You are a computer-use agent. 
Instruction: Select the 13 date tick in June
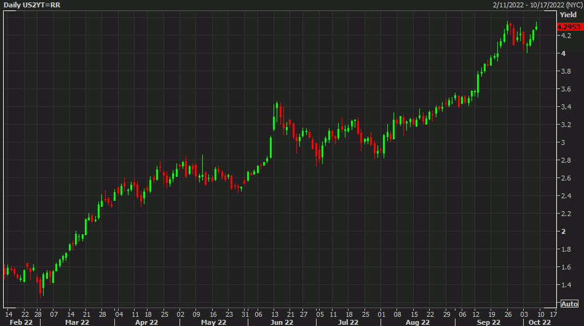[x=275, y=314]
